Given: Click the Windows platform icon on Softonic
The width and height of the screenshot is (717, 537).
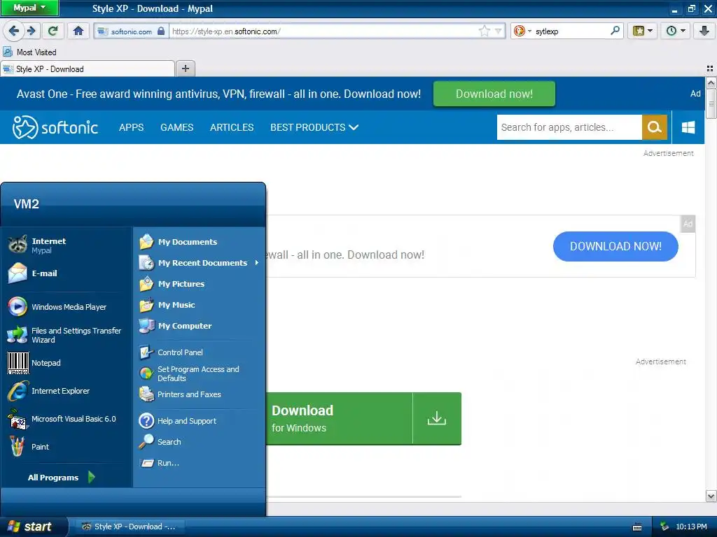Looking at the screenshot, I should point(688,127).
